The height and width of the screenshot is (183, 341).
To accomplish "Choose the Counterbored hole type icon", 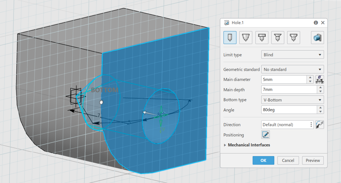I will coord(262,37).
